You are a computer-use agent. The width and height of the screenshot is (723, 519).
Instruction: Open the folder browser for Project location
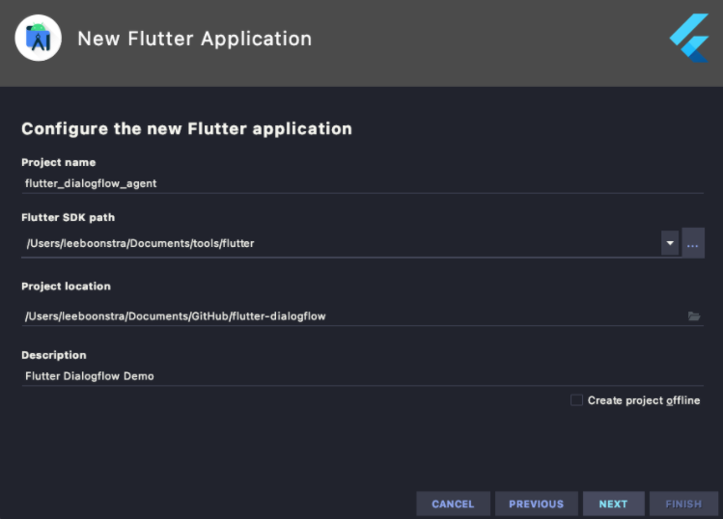[x=693, y=316]
